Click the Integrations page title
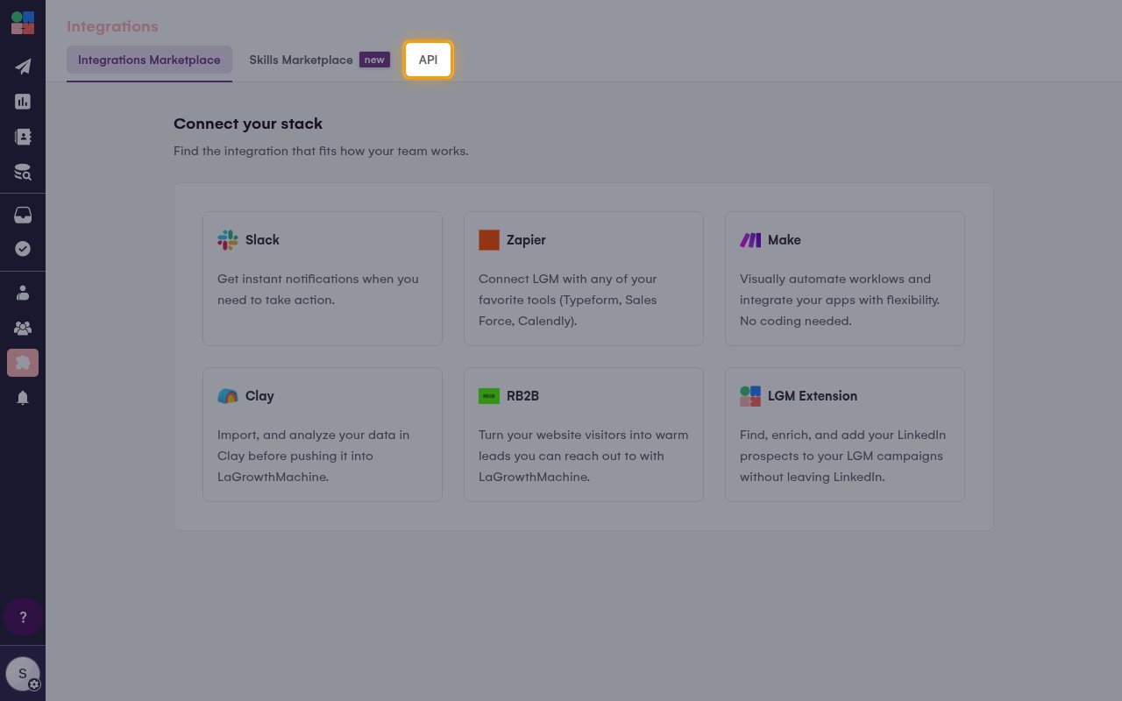1122x701 pixels. pyautogui.click(x=112, y=26)
